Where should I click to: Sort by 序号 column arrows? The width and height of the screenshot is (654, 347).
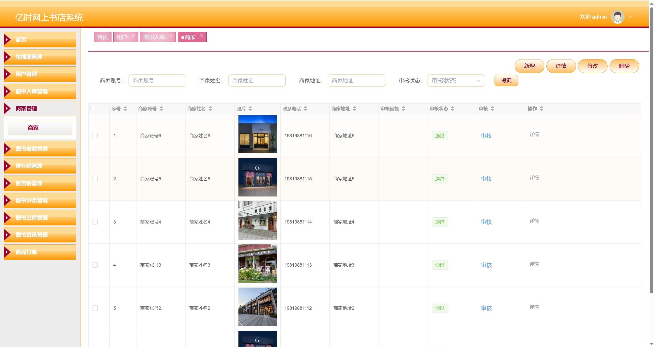125,109
